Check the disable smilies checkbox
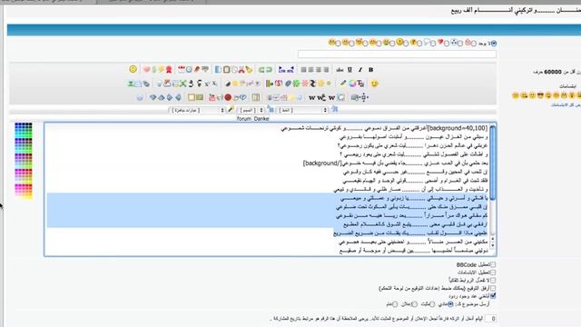The width and height of the screenshot is (581, 327). pos(493,272)
